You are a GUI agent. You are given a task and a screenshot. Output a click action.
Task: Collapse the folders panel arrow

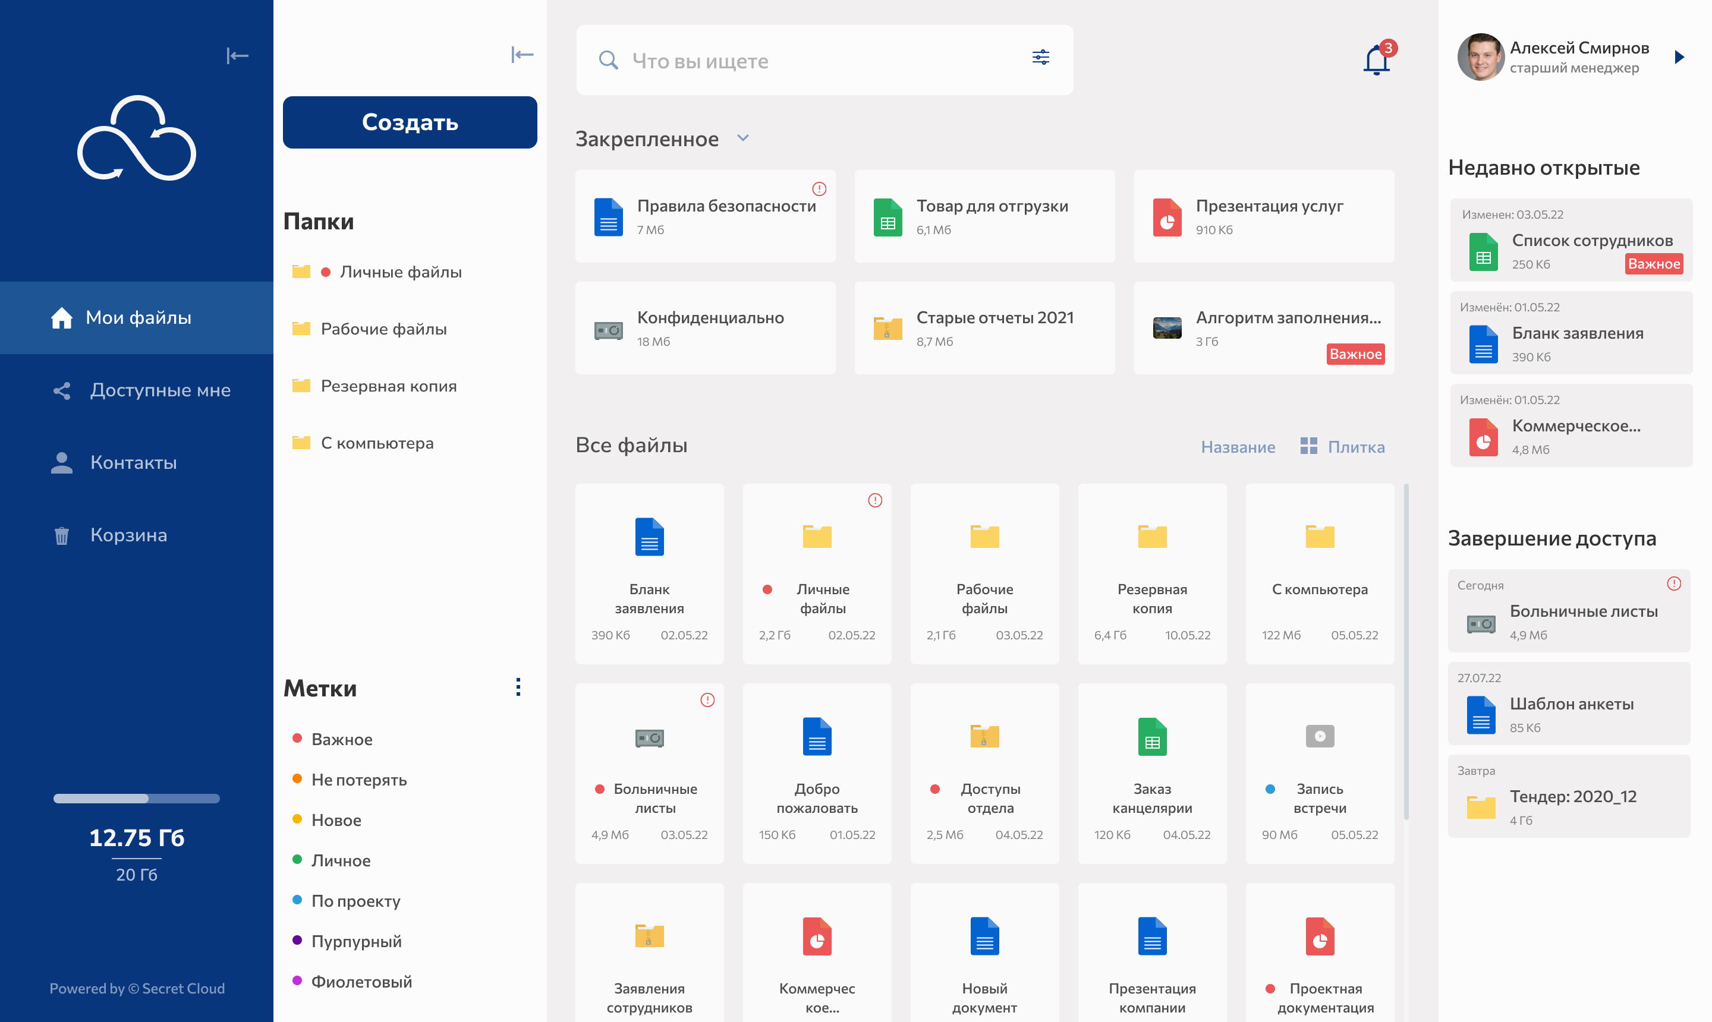tap(522, 55)
